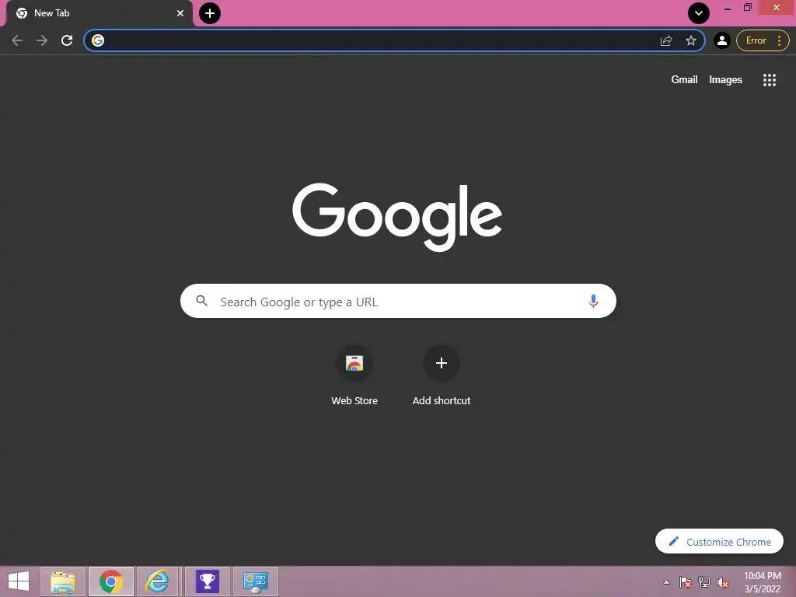Click the Customize Chrome button
This screenshot has height=597, width=796.
[x=719, y=542]
